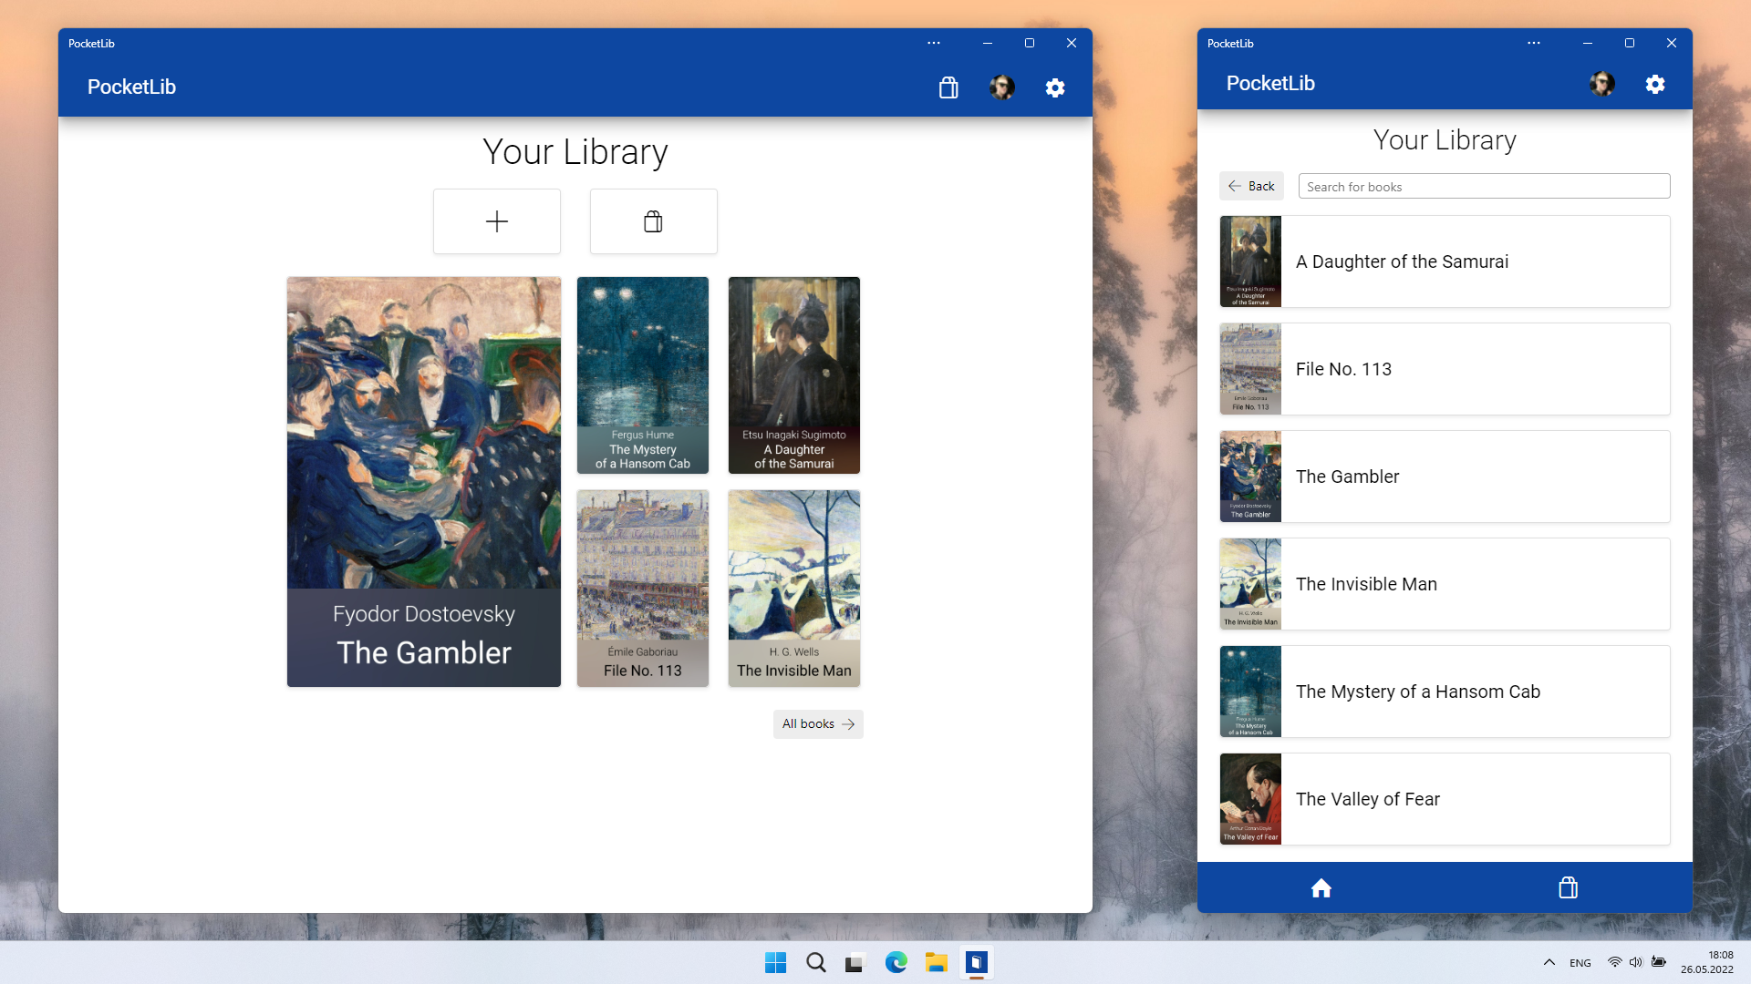Focus the Search for books field
Screen dimensions: 1751x984
(1484, 187)
